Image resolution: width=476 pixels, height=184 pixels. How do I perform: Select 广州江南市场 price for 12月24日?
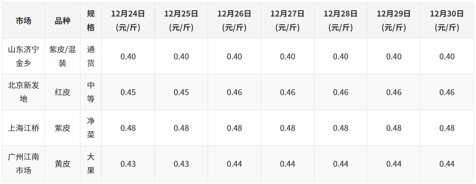[x=128, y=164]
